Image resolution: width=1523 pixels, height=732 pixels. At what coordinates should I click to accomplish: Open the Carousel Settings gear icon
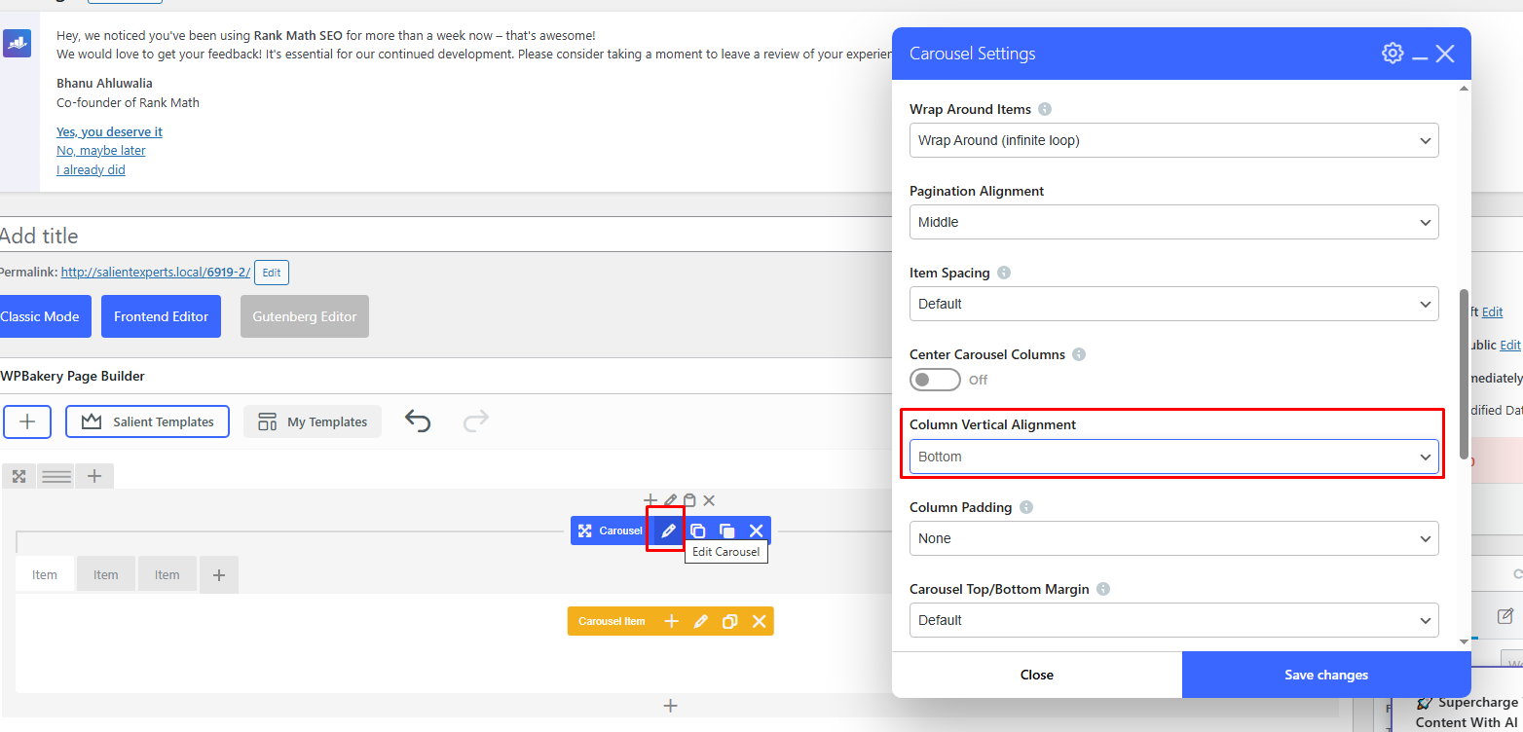click(1393, 54)
